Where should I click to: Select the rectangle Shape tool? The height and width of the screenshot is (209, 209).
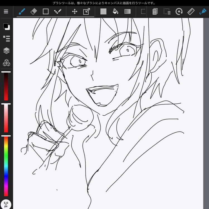(46, 11)
